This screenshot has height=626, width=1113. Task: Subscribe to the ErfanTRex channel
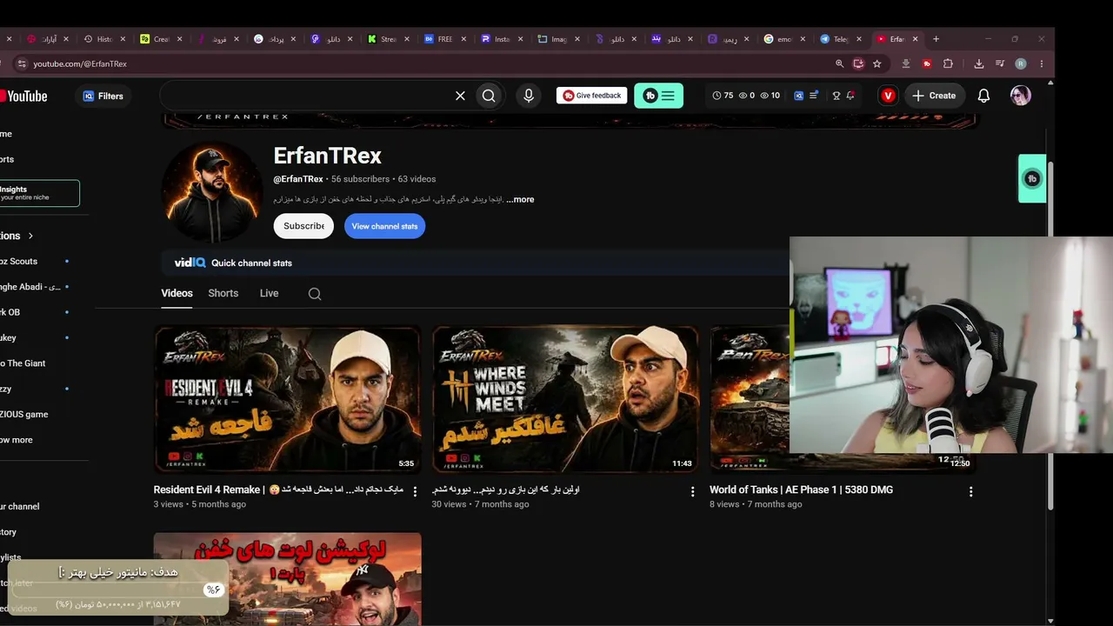coord(303,226)
